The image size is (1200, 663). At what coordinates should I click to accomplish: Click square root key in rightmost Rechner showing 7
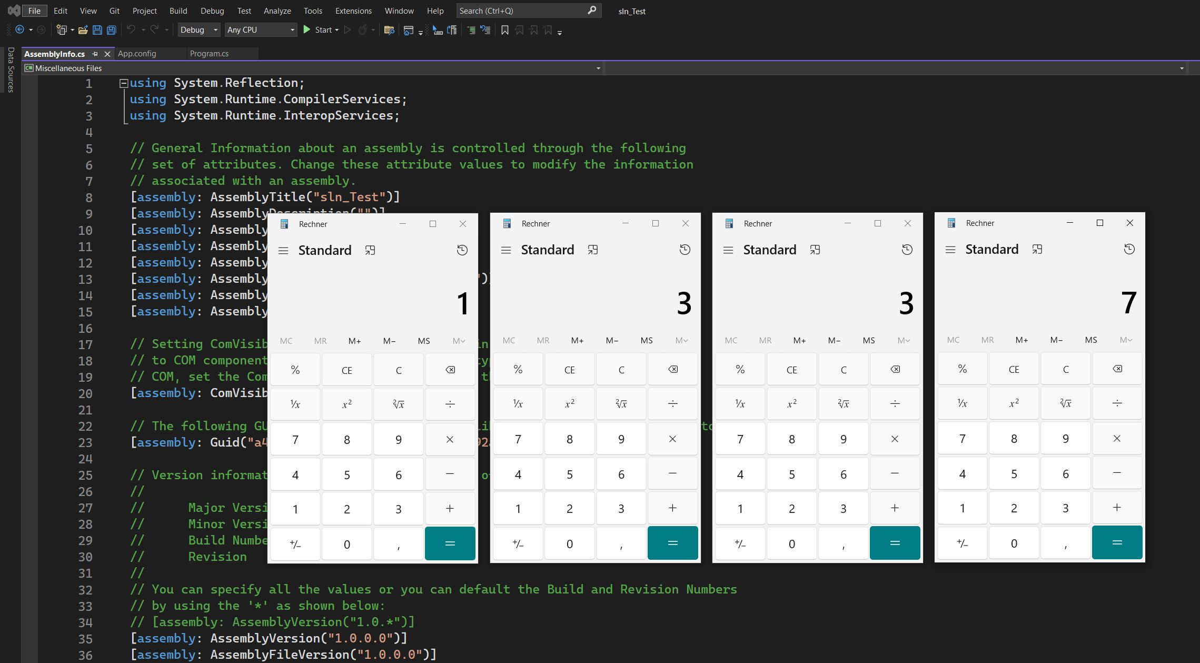(x=1065, y=403)
